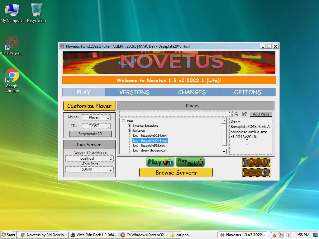Click the Add Place button
Image resolution: width=319 pixels, height=239 pixels.
261,114
